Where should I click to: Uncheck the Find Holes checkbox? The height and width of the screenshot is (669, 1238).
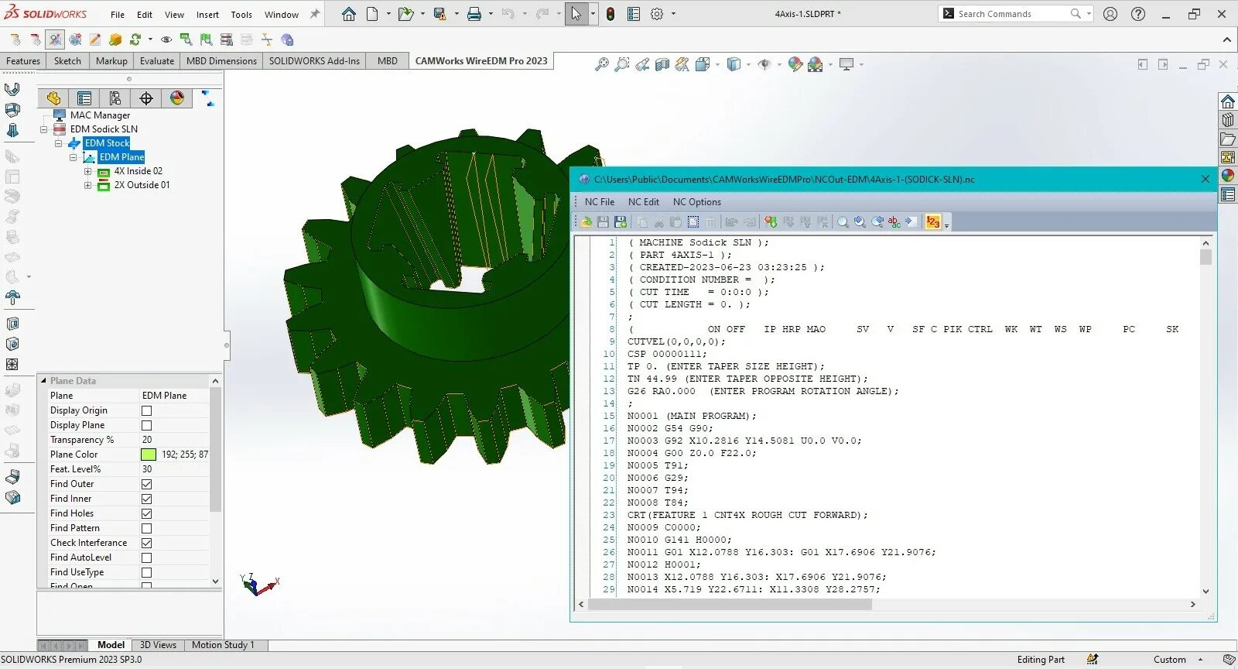[x=146, y=514]
